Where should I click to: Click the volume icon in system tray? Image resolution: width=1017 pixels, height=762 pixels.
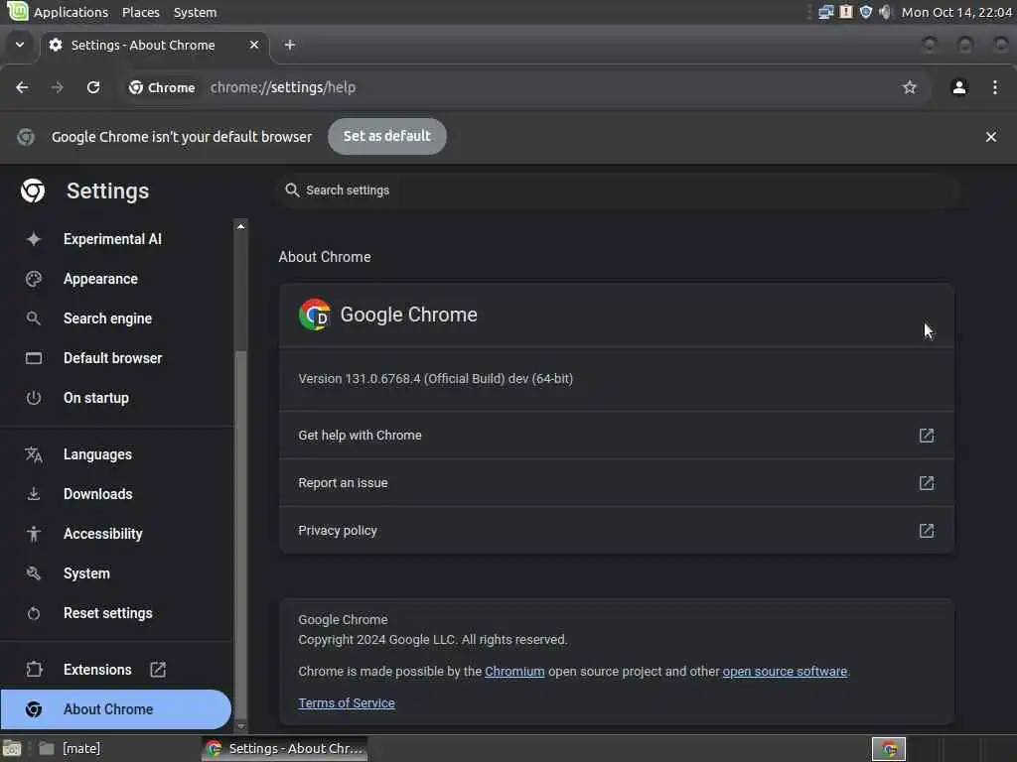click(885, 12)
